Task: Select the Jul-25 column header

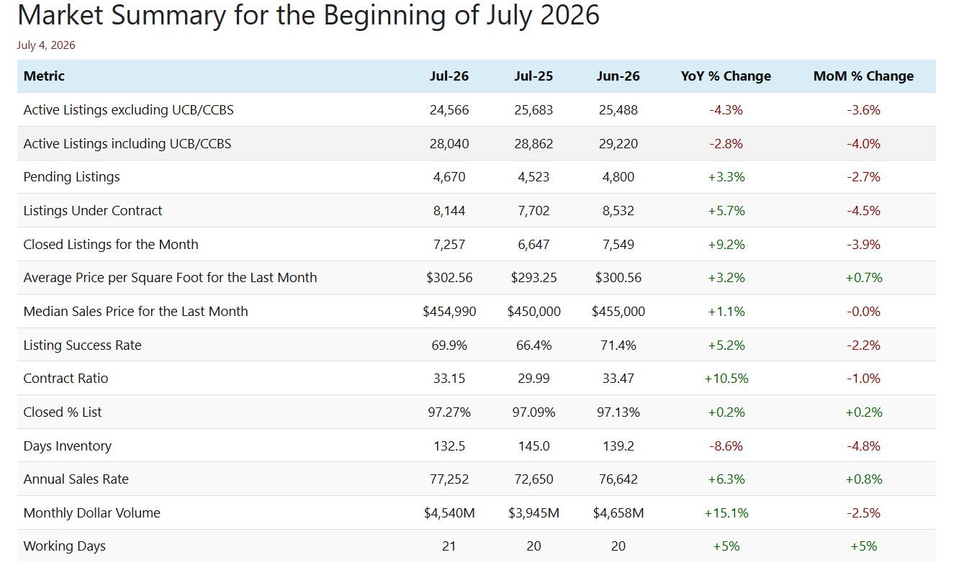Action: 534,76
